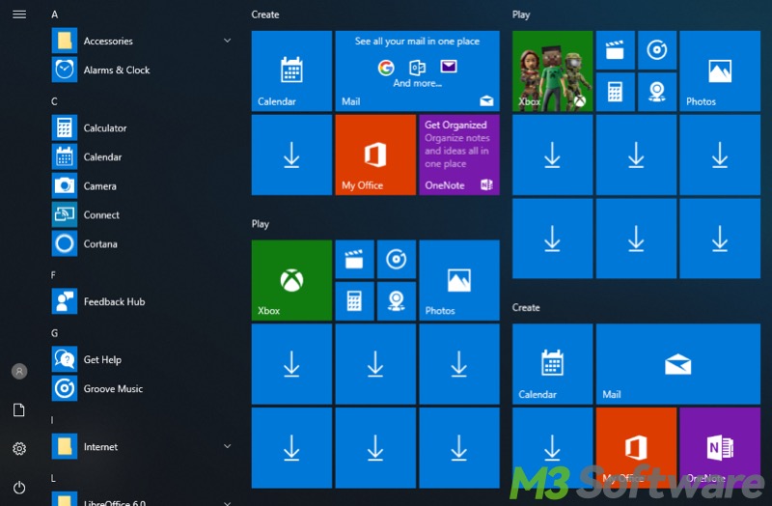772x506 pixels.
Task: Open Feedback Hub from the app list
Action: [x=141, y=301]
